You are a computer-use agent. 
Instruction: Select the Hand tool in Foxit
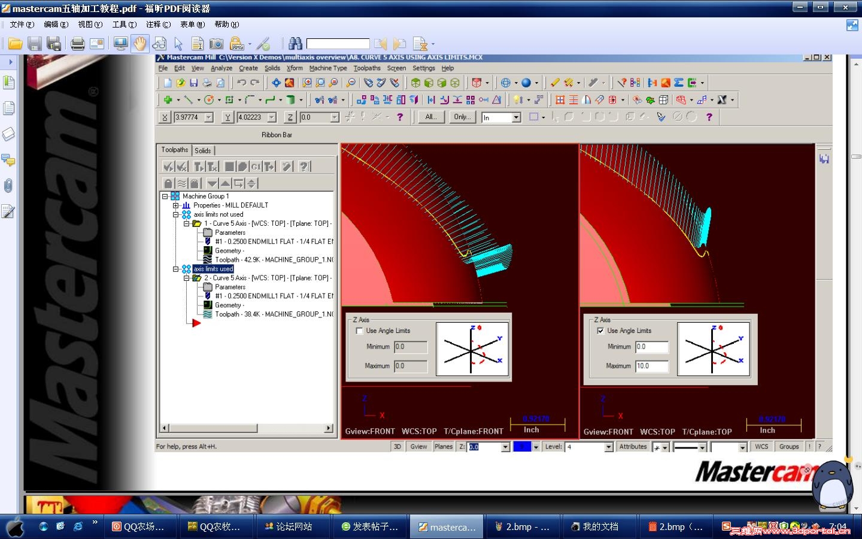click(x=140, y=44)
